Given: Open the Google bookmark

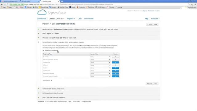Looking at the screenshot, I should [72, 7].
